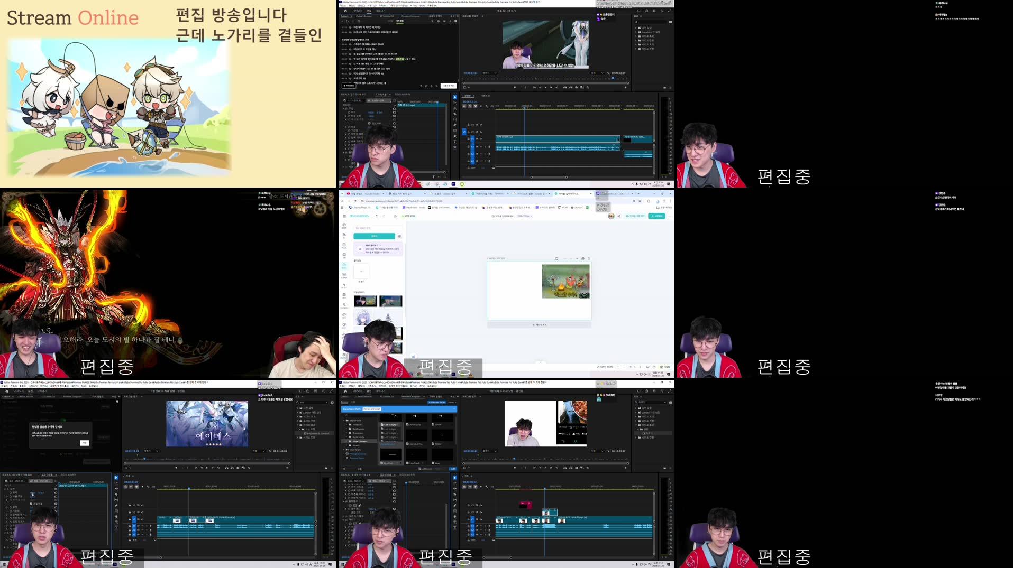This screenshot has width=1013, height=568.
Task: Select the Arrow transition thumbnail in Premiere Composer
Action: point(441,416)
